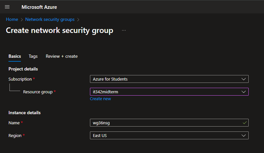Open the Azure portal hamburger menu
The height and width of the screenshot is (153, 264).
click(x=7, y=7)
